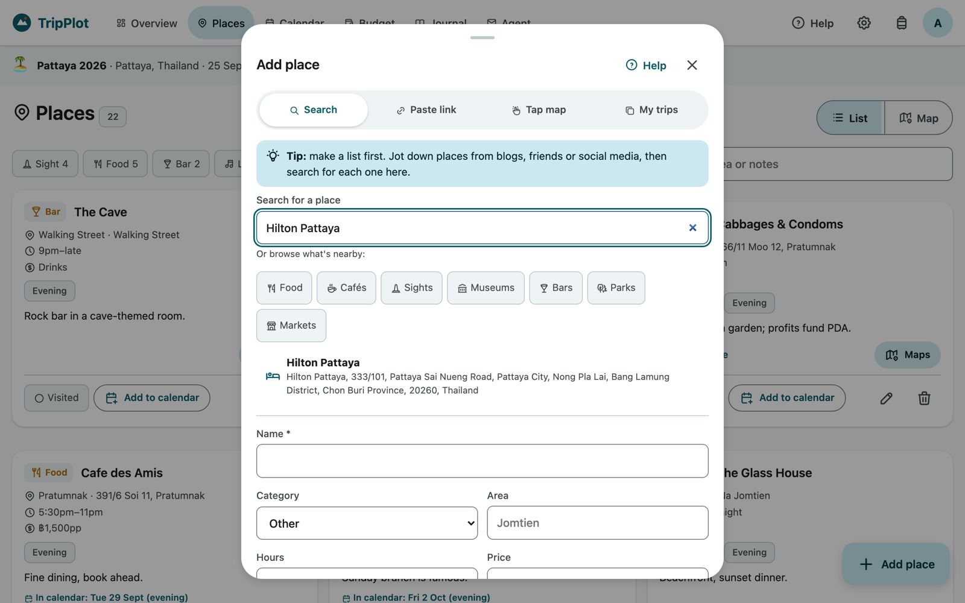Filter places by Food 5
This screenshot has width=965, height=603.
coord(115,164)
